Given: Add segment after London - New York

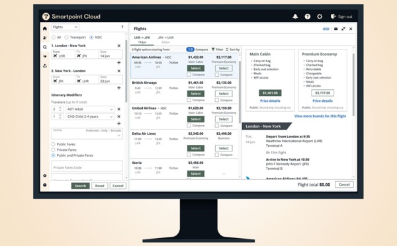Looking at the screenshot, I should (118, 63).
